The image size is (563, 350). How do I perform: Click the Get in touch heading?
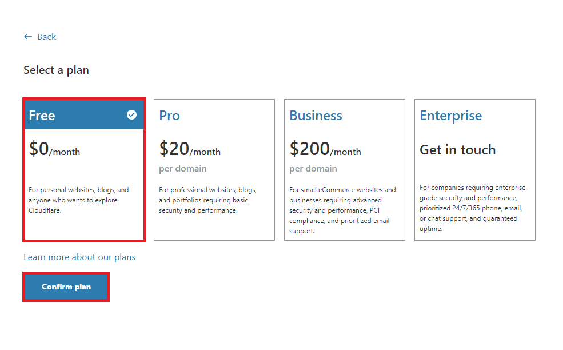pyautogui.click(x=458, y=150)
